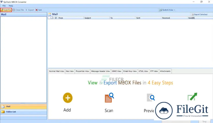Switch to the MIME View tab
This screenshot has height=123, width=213.
pos(116,71)
